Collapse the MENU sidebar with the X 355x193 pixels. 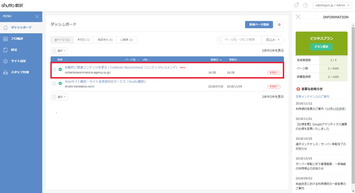coord(37,16)
